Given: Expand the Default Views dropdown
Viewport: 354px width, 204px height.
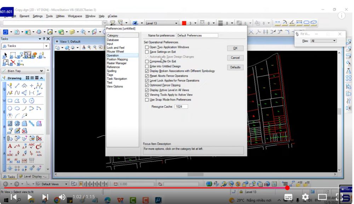Looking at the screenshot, I should pos(66,184).
